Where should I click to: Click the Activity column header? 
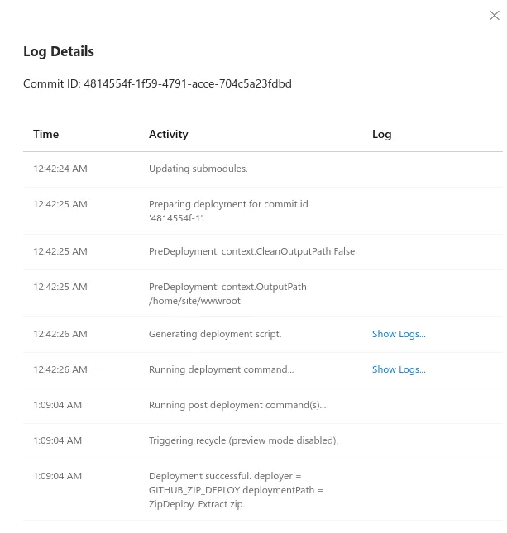[169, 134]
